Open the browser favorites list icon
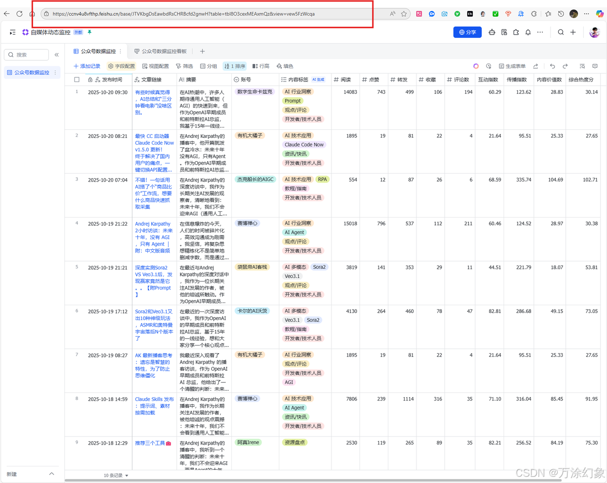 (548, 14)
